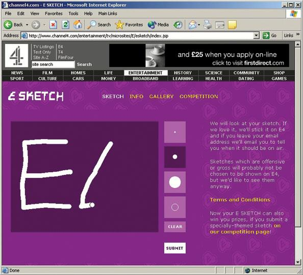Click the Refresh page icon

coord(65,25)
